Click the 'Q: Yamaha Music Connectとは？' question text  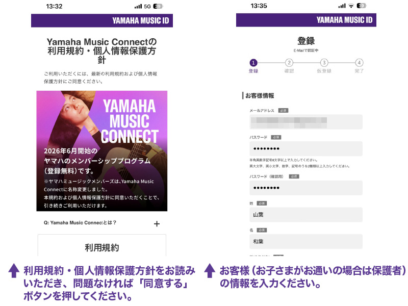80,223
